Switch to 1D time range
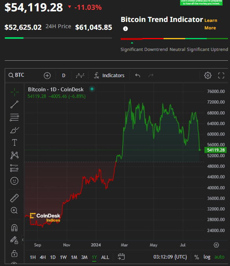Screen dimensions: 230x266 pos(53,257)
